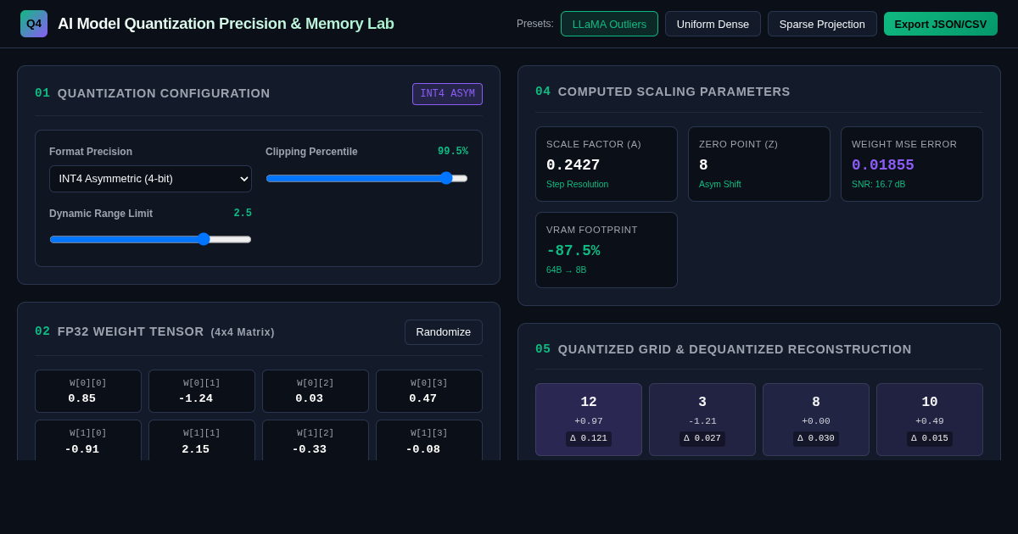Click quantized grid cell with value 10

pos(930,420)
